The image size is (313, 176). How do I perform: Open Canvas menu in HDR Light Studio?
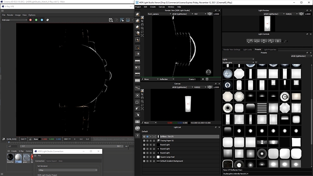click(x=162, y=7)
